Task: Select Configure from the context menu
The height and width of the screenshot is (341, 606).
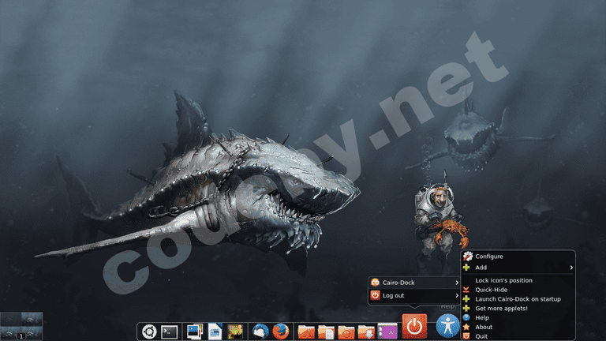Action: click(488, 257)
